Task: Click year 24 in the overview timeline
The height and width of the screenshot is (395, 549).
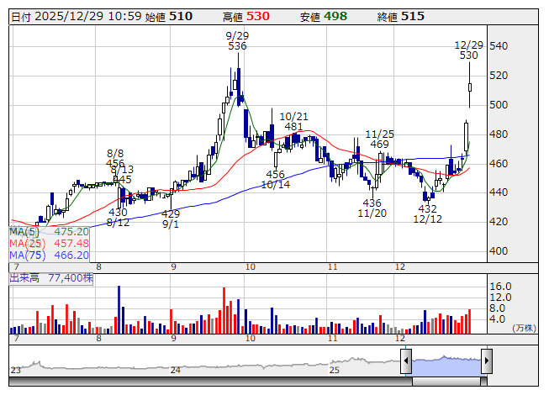Action: 176,370
